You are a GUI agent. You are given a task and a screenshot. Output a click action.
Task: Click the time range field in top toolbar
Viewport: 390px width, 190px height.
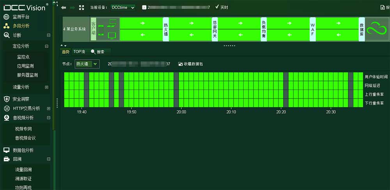pos(179,7)
